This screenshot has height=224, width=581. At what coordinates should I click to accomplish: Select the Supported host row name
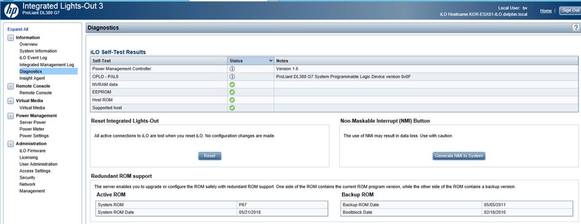click(x=107, y=108)
